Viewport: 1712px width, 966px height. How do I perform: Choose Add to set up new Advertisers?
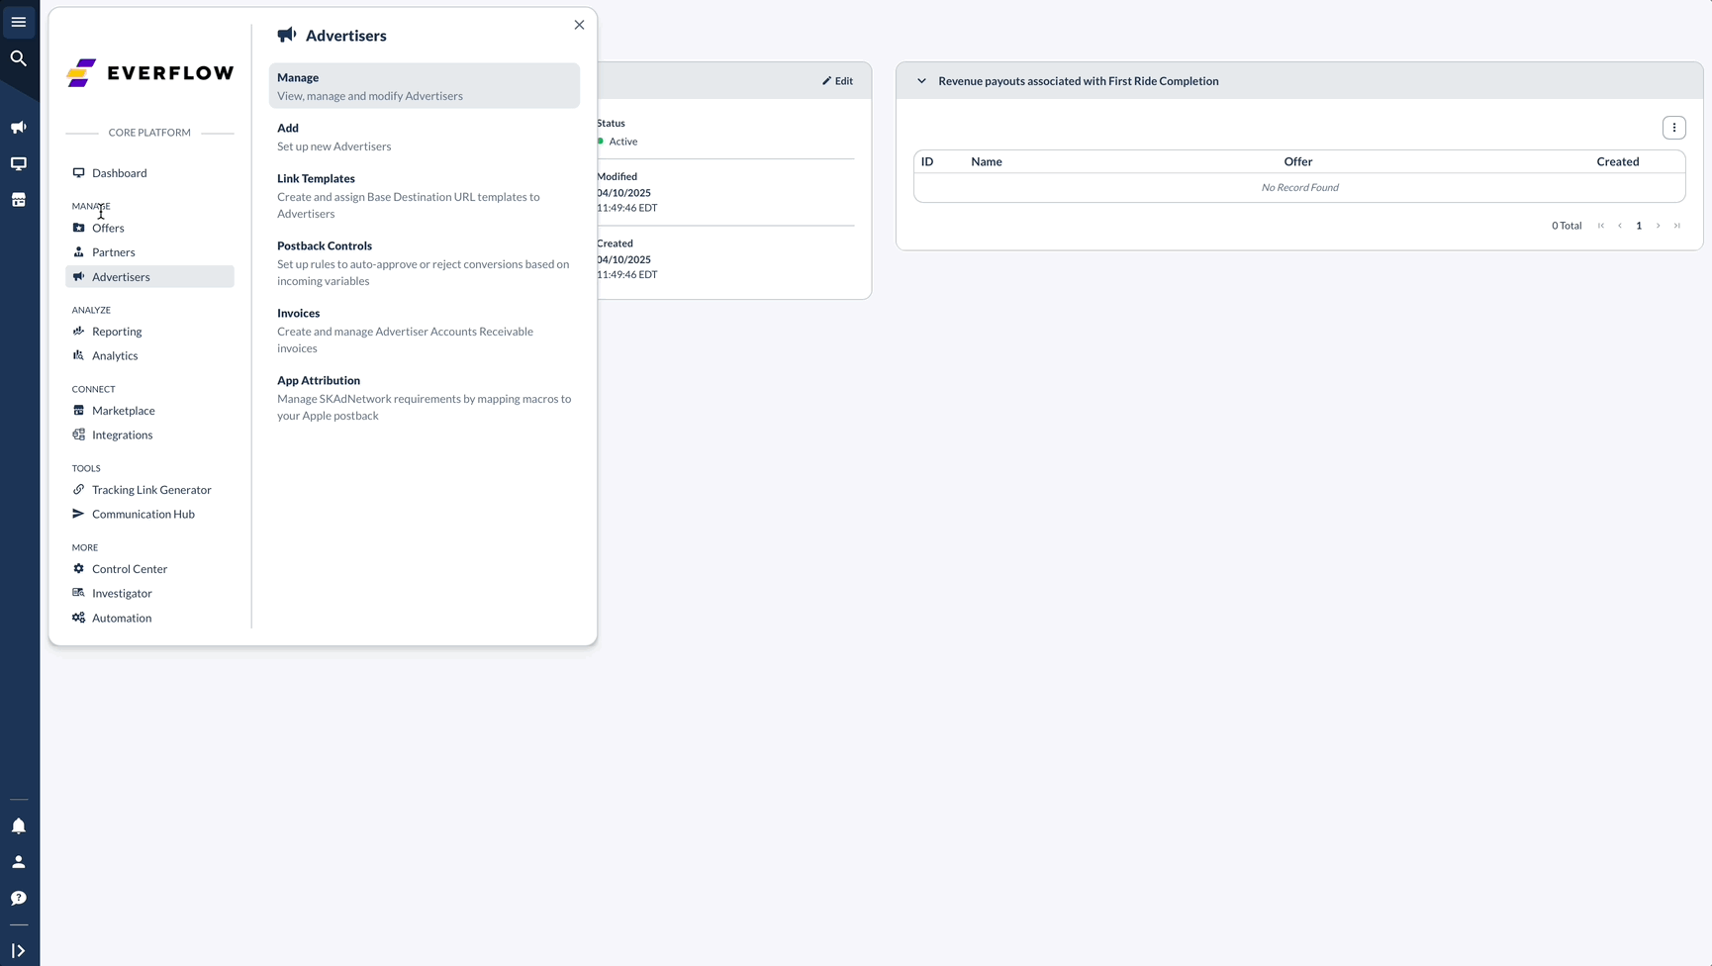click(x=425, y=137)
